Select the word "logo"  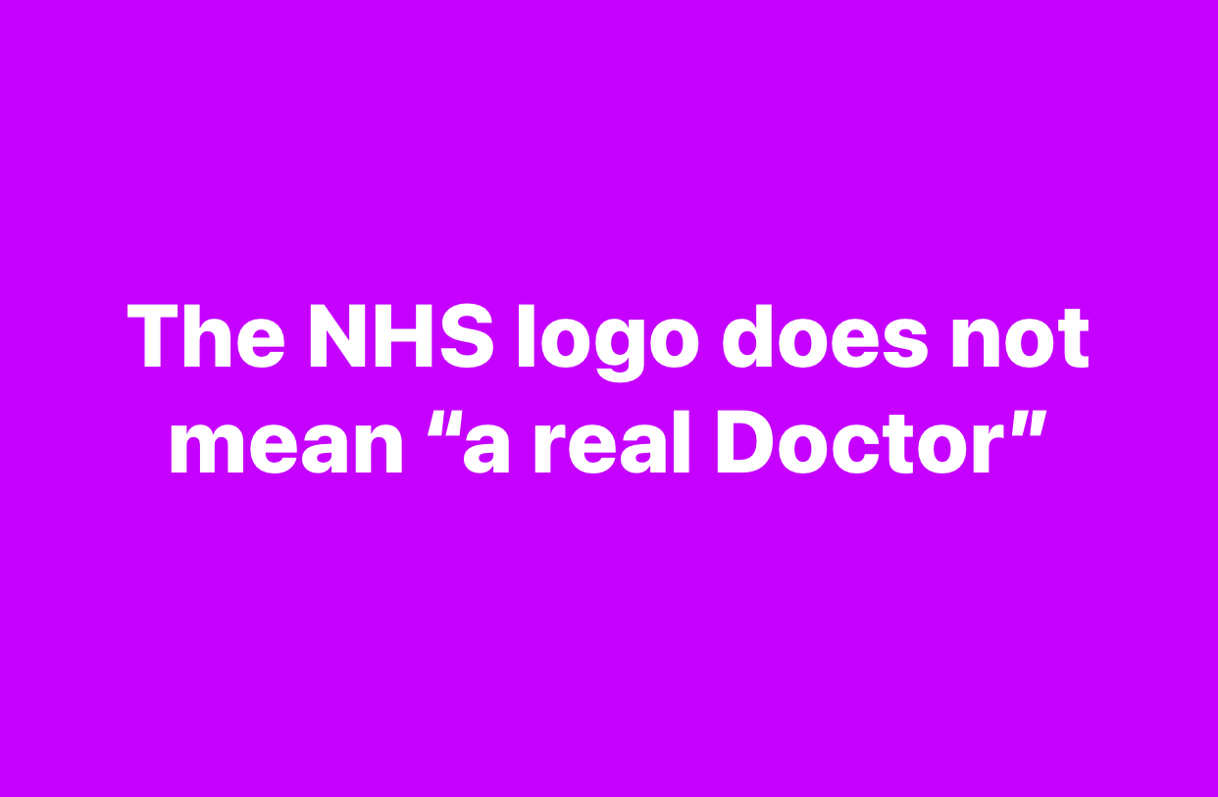pos(606,344)
